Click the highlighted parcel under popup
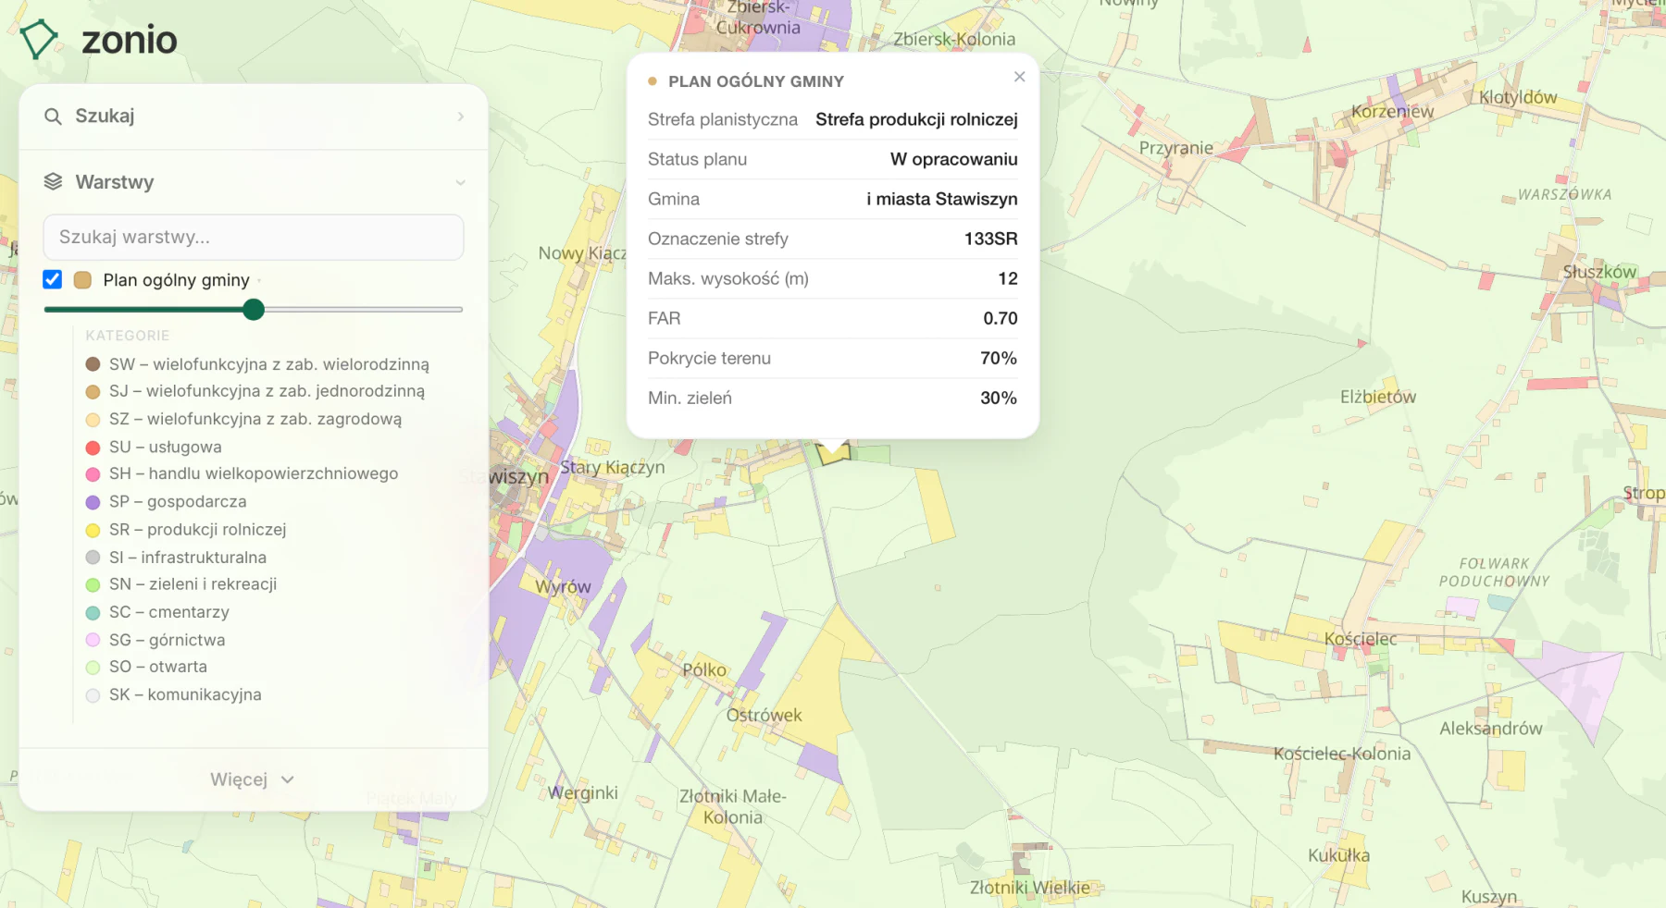 [x=833, y=455]
